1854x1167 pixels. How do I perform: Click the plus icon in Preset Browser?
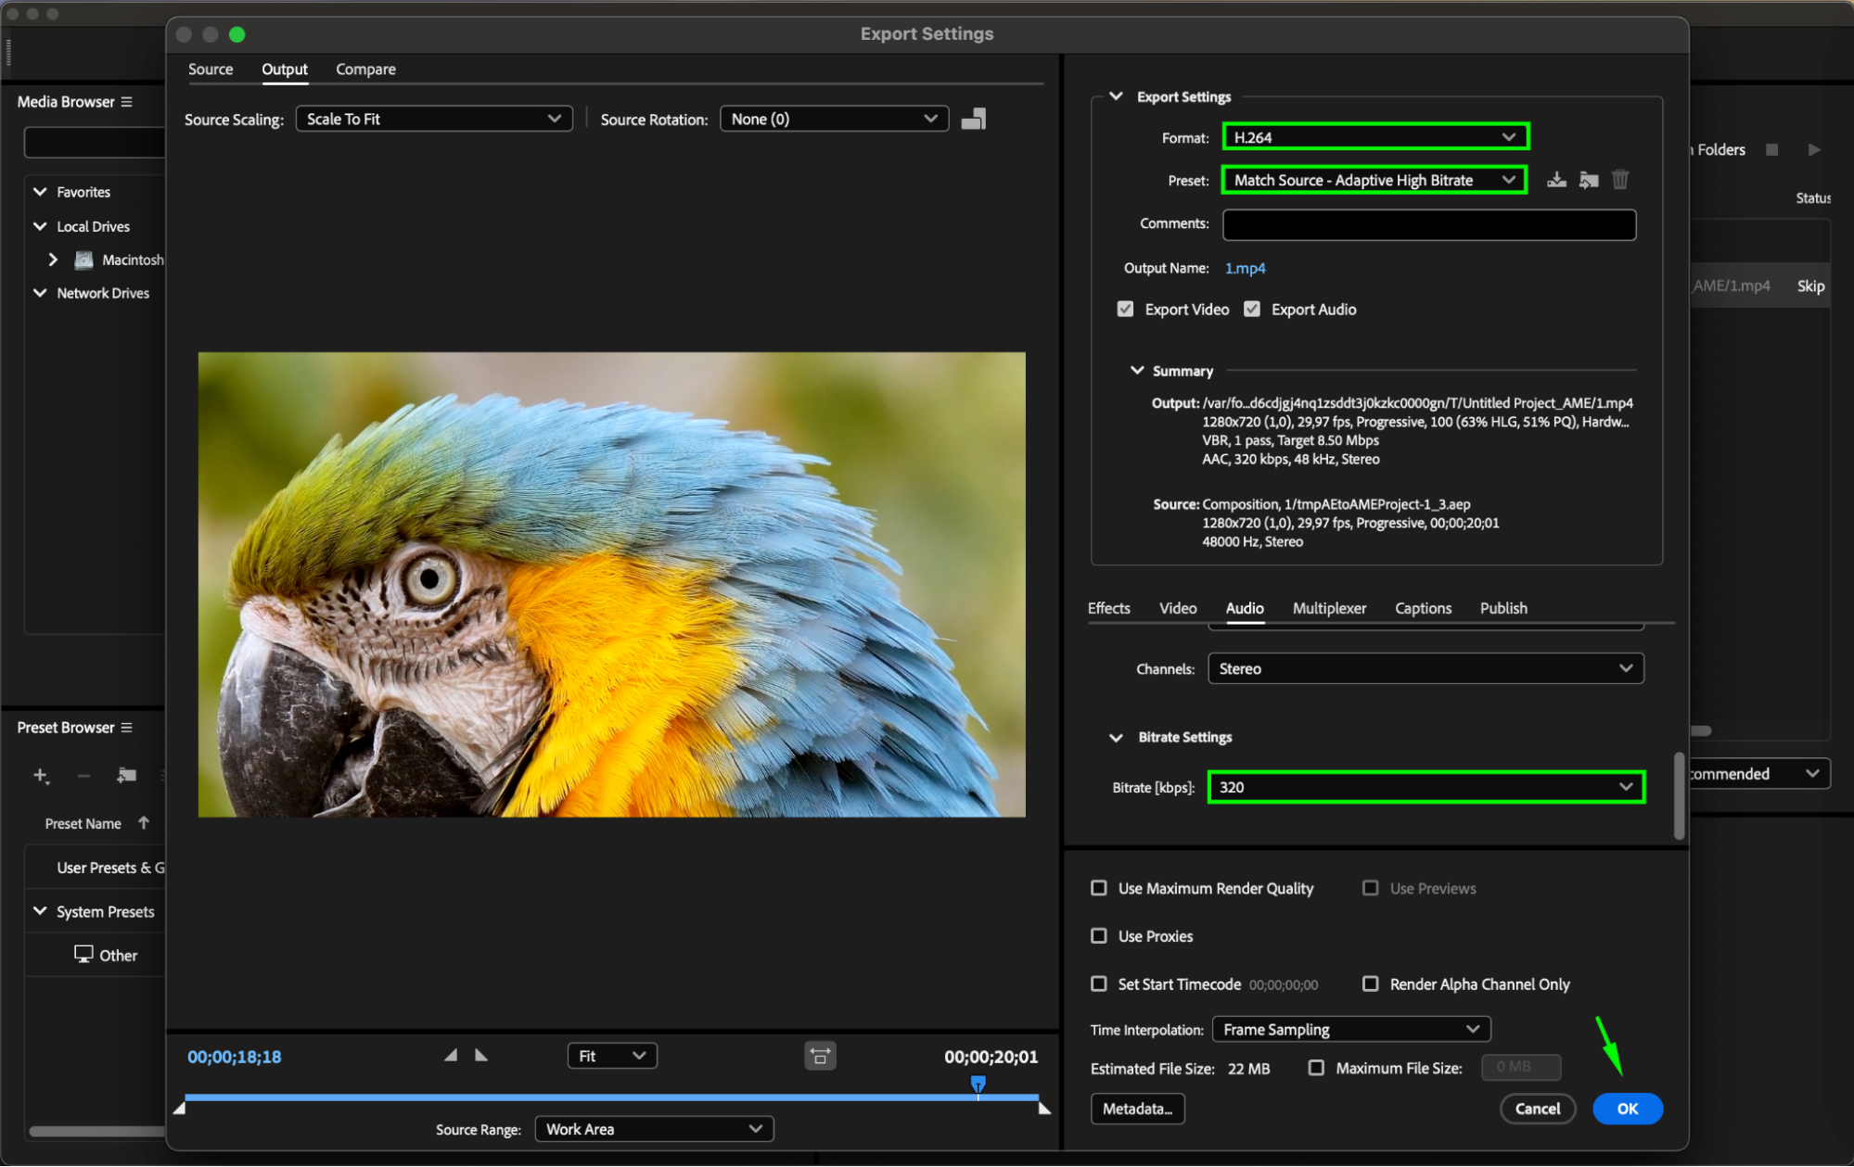pos(41,775)
